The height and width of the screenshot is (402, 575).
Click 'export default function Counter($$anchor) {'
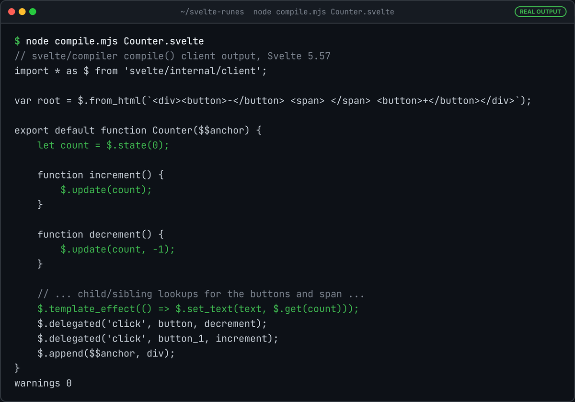138,130
